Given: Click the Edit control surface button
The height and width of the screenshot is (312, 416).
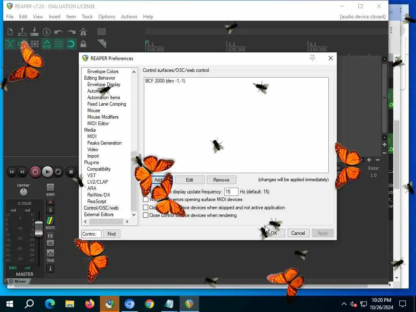Looking at the screenshot, I should (x=190, y=180).
